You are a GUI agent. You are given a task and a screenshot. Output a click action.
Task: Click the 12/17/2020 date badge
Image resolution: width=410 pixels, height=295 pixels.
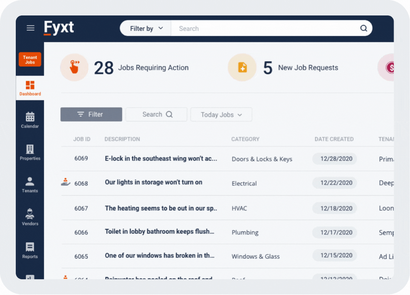pyautogui.click(x=335, y=232)
